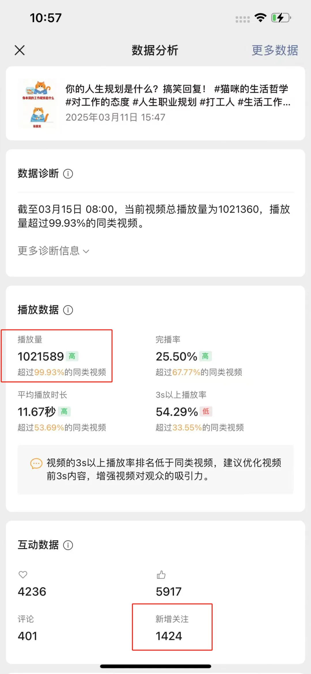Close the data analysis page
This screenshot has width=311, height=674.
click(20, 50)
